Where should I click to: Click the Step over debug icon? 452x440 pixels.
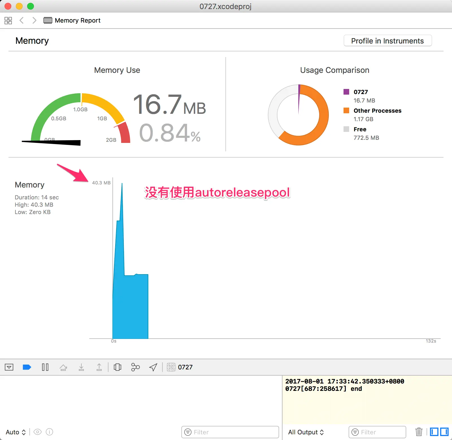tap(63, 367)
